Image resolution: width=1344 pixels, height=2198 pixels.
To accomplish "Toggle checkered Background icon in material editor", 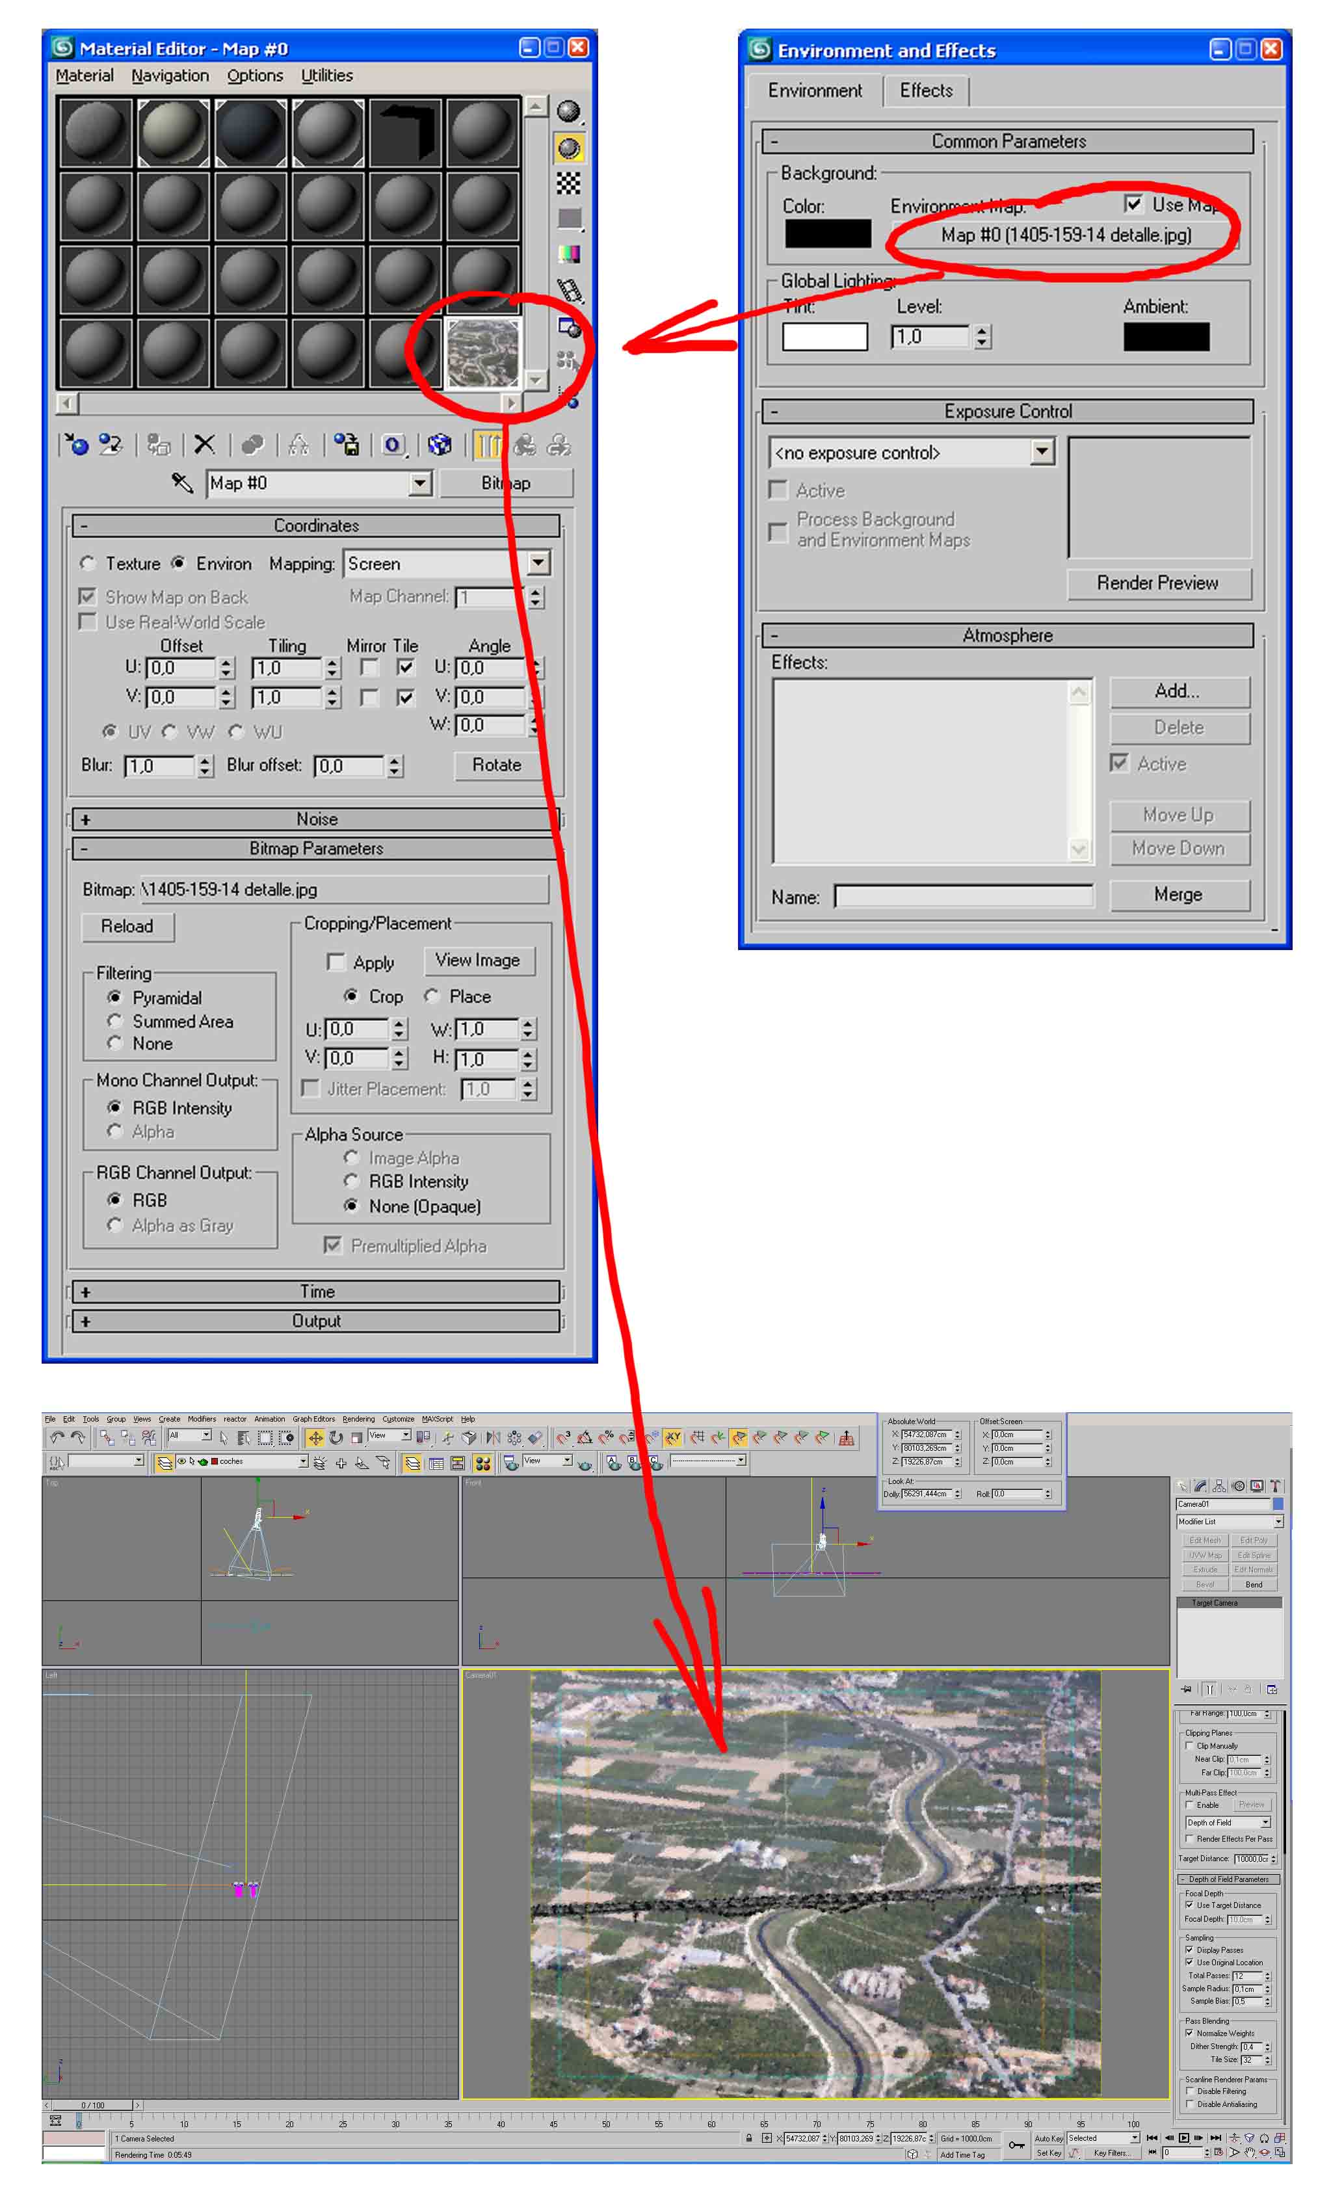I will [568, 184].
